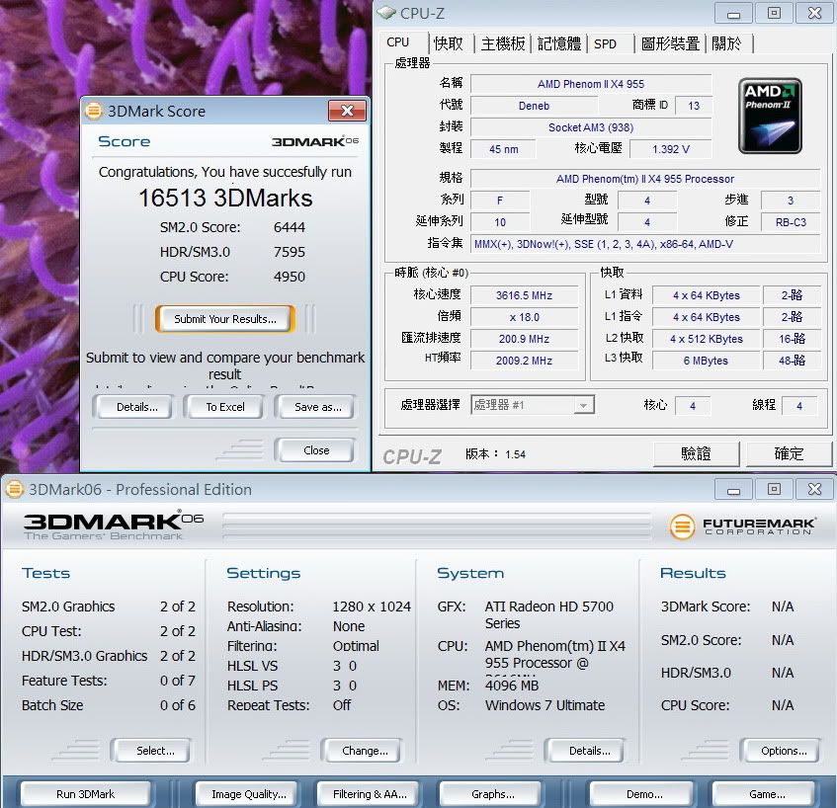
Task: Click the 3DMark06 Professional Edition title icon
Action: pos(15,489)
